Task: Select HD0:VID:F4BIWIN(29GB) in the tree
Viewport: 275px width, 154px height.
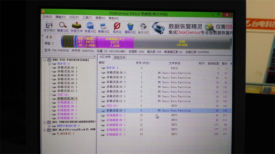Action: coord(71,60)
